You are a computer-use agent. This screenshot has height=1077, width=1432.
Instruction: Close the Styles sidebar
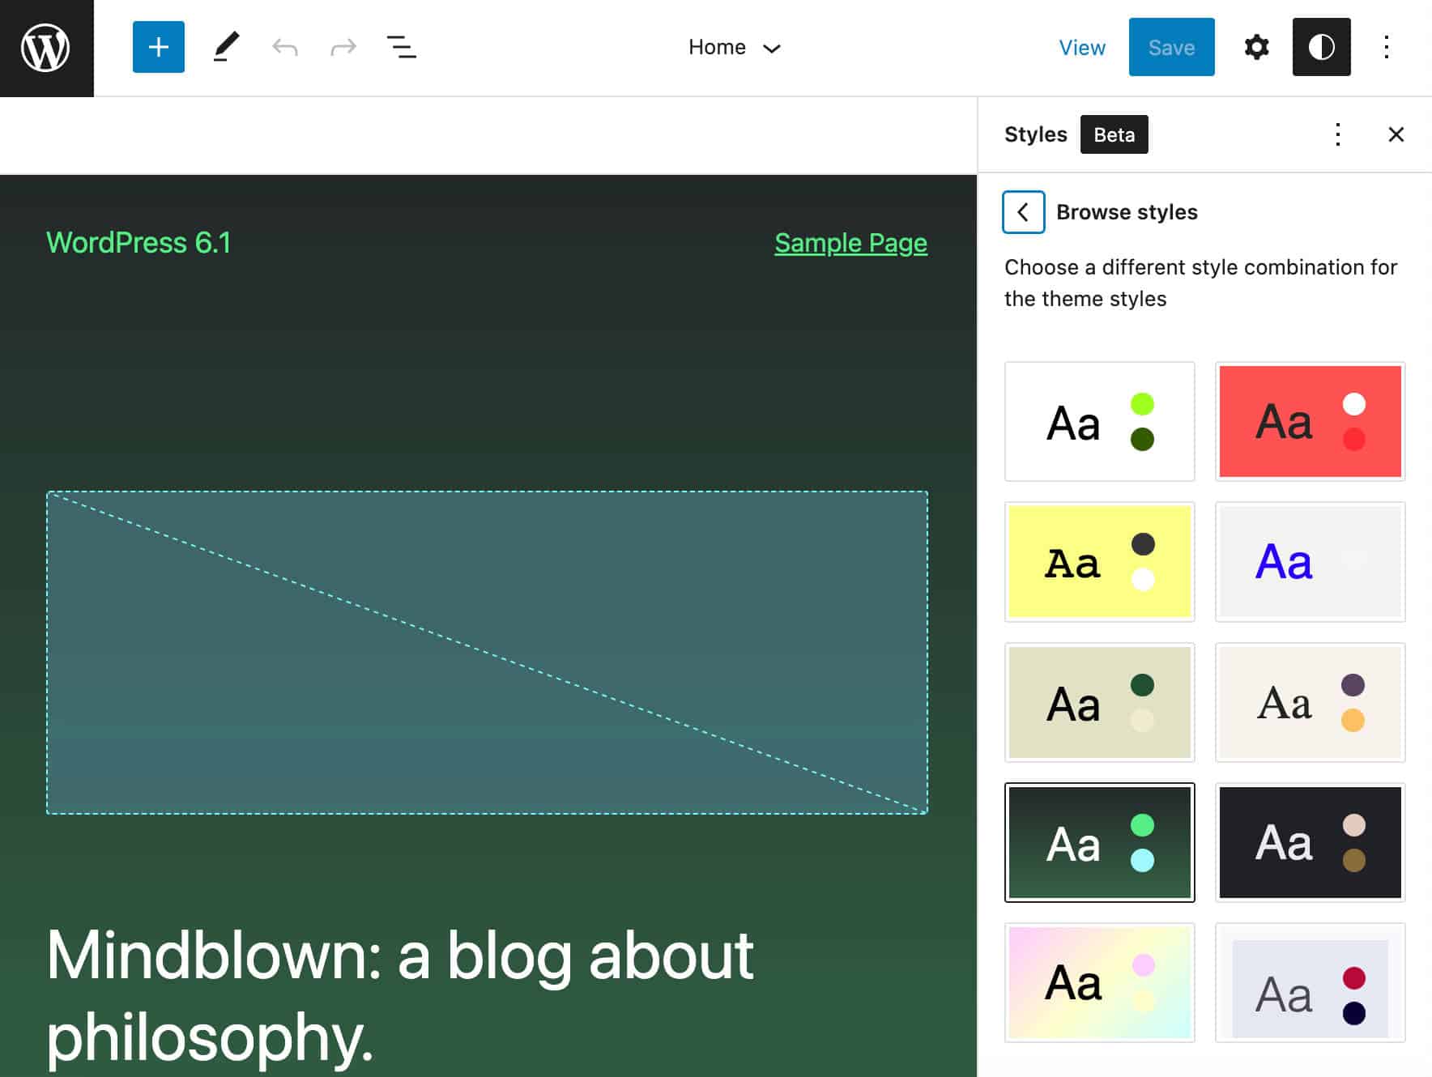pos(1396,134)
